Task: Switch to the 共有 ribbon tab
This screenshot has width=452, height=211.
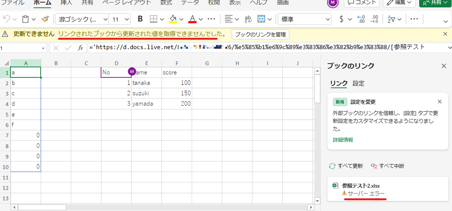Action: pyautogui.click(x=88, y=3)
